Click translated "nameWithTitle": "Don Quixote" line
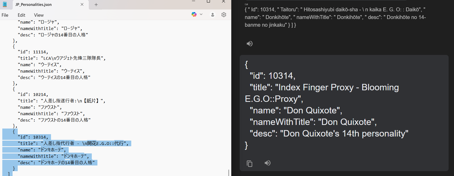Screen dimensions: 454x176 click(313, 122)
